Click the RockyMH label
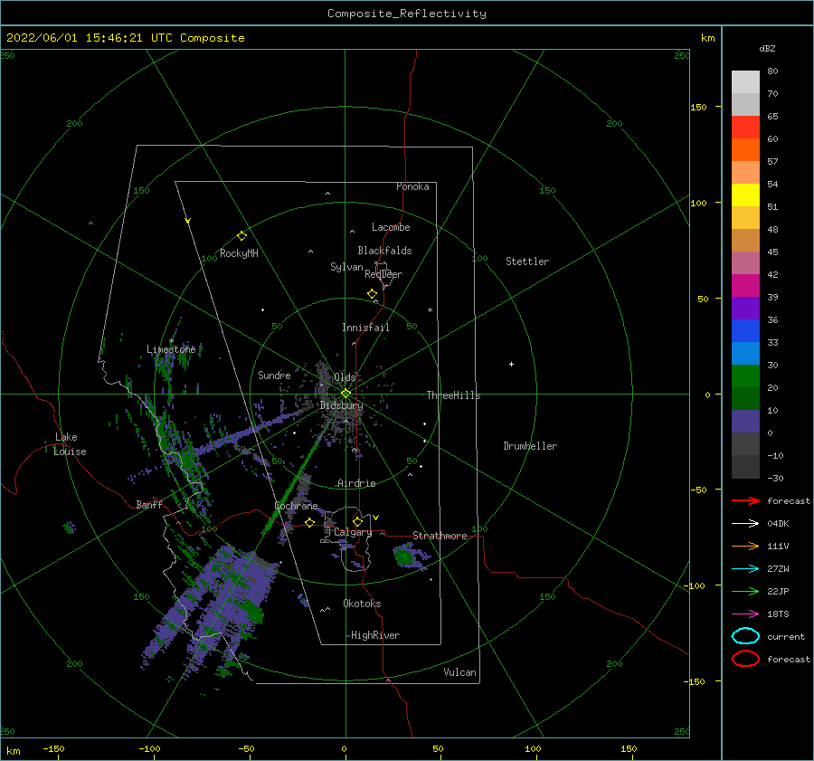This screenshot has width=814, height=761. point(239,253)
